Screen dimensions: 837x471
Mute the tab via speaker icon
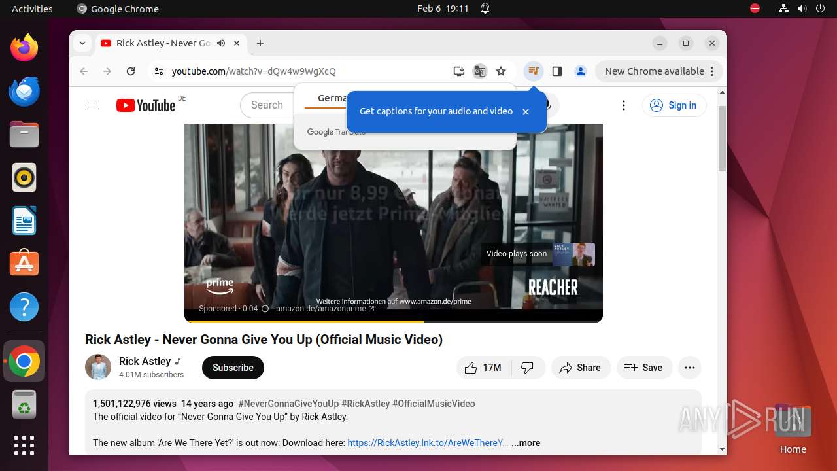(221, 43)
